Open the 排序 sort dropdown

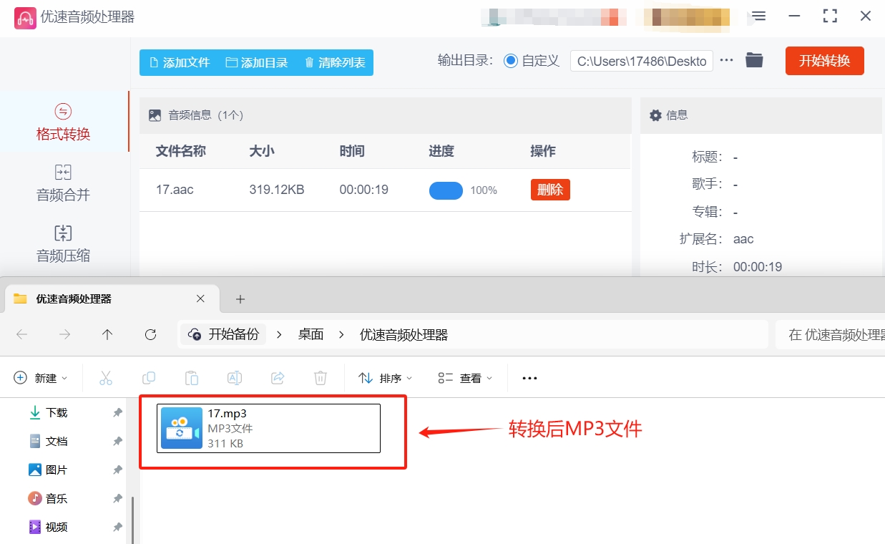pyautogui.click(x=386, y=378)
